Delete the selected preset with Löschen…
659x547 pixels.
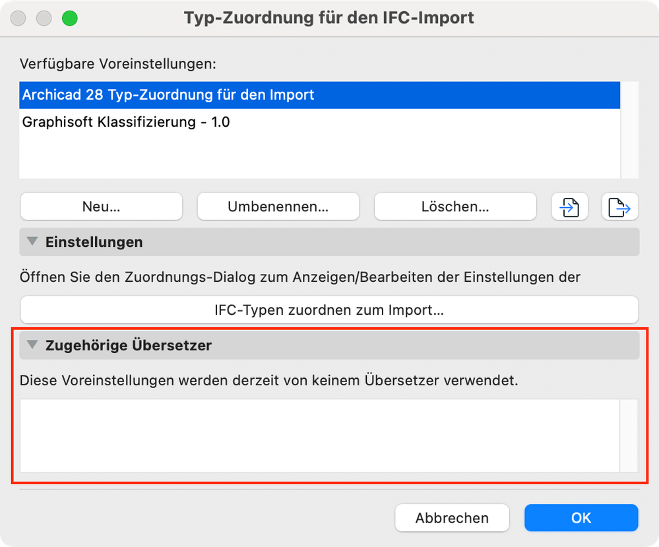455,206
